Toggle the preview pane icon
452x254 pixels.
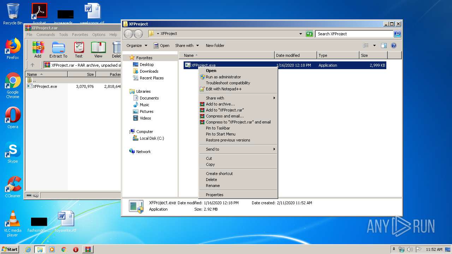point(384,46)
